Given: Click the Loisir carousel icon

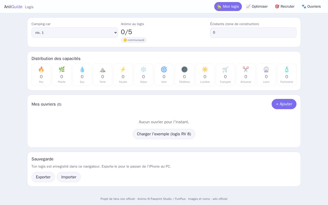Looking at the screenshot, I should 266,69.
